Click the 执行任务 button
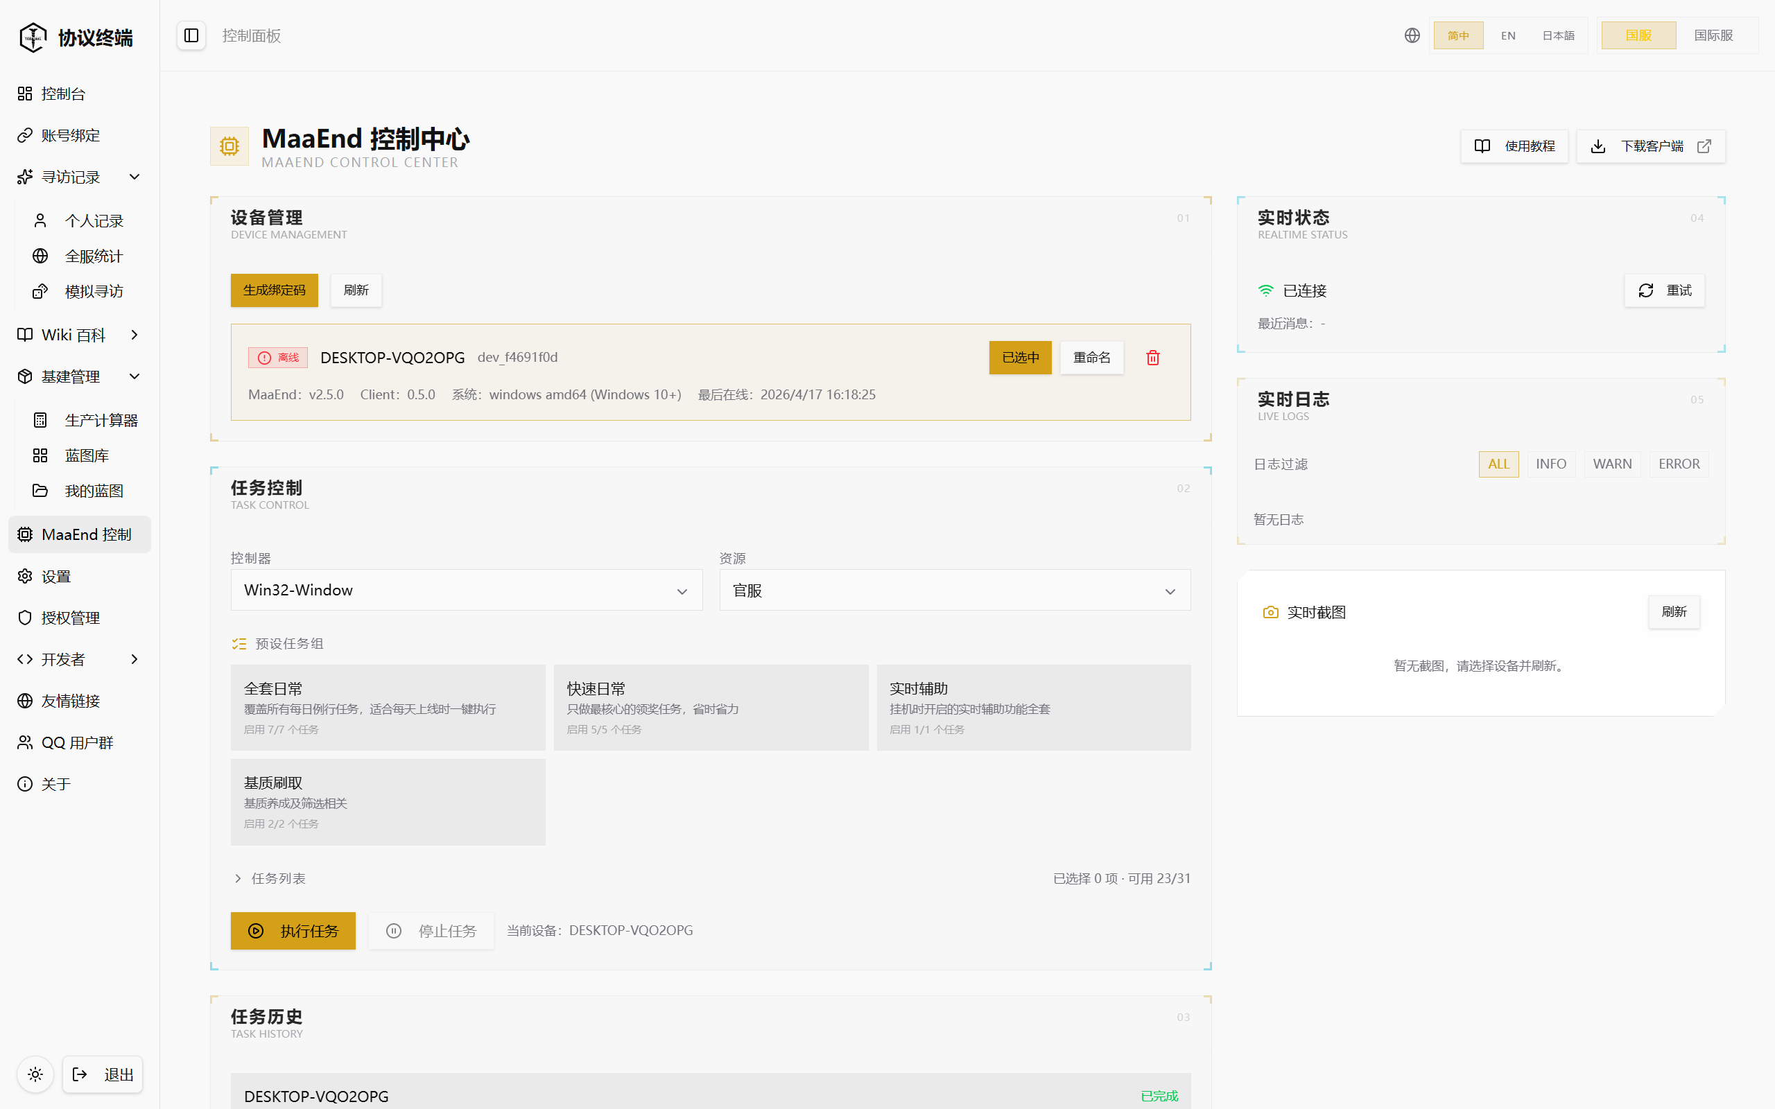 293,932
